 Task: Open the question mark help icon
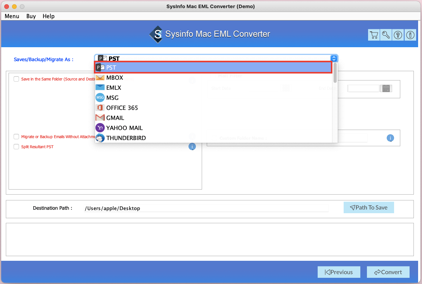398,35
